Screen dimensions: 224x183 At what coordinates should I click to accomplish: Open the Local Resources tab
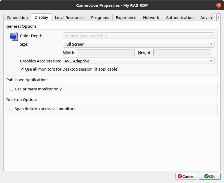tap(70, 18)
